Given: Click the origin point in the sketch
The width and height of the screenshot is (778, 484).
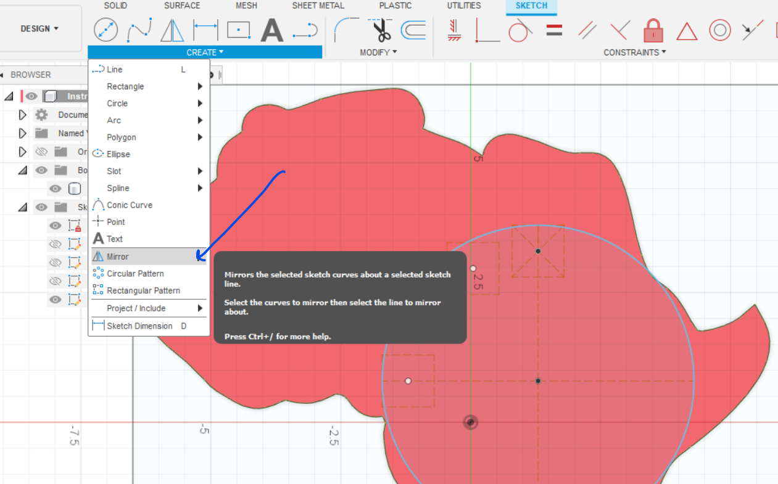Looking at the screenshot, I should click(470, 422).
